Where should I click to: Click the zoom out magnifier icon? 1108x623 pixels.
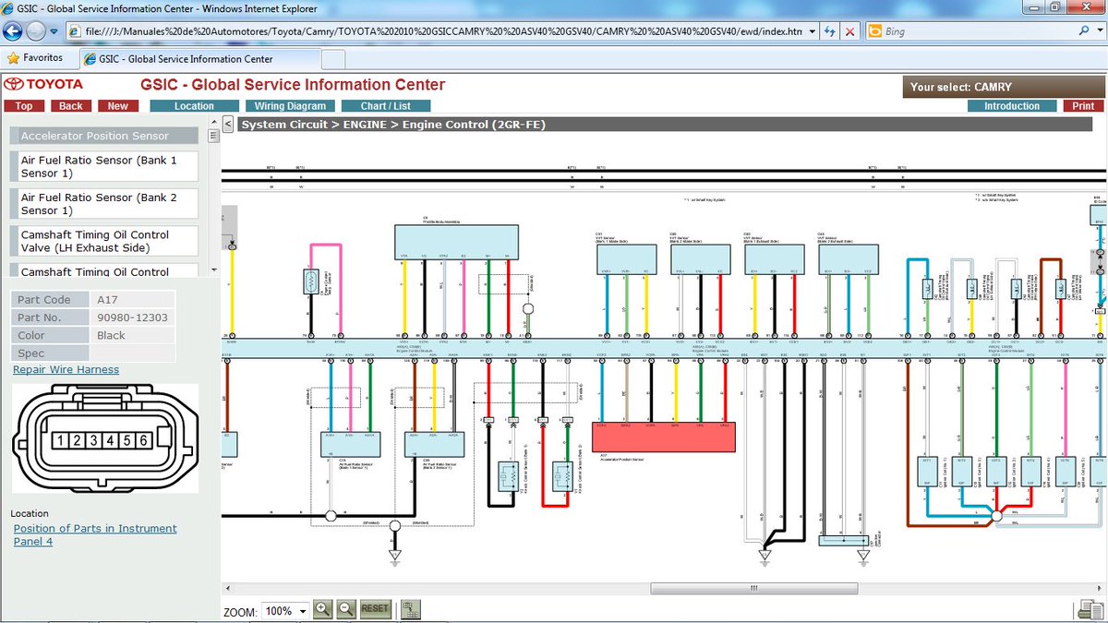pos(346,609)
